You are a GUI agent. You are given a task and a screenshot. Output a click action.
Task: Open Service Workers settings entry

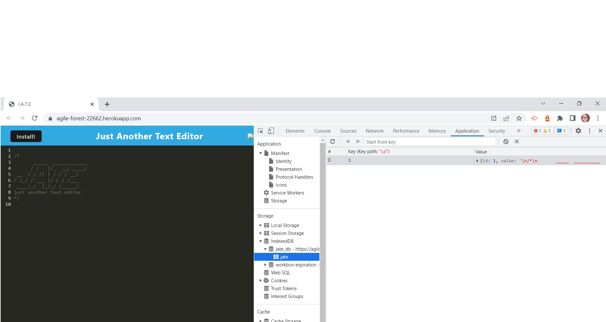pos(287,193)
